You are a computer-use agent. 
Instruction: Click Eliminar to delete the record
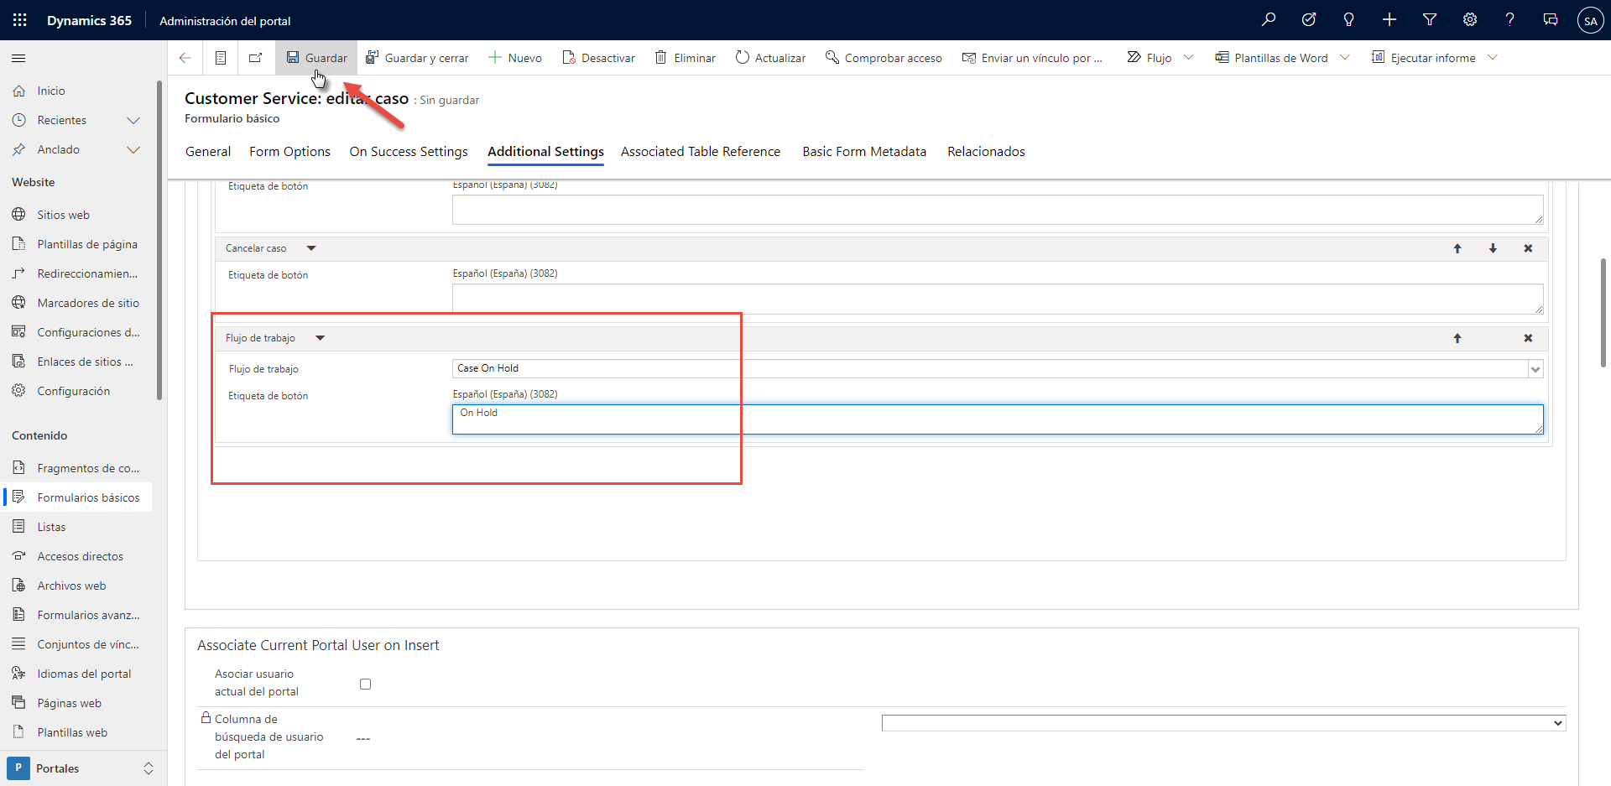point(686,58)
